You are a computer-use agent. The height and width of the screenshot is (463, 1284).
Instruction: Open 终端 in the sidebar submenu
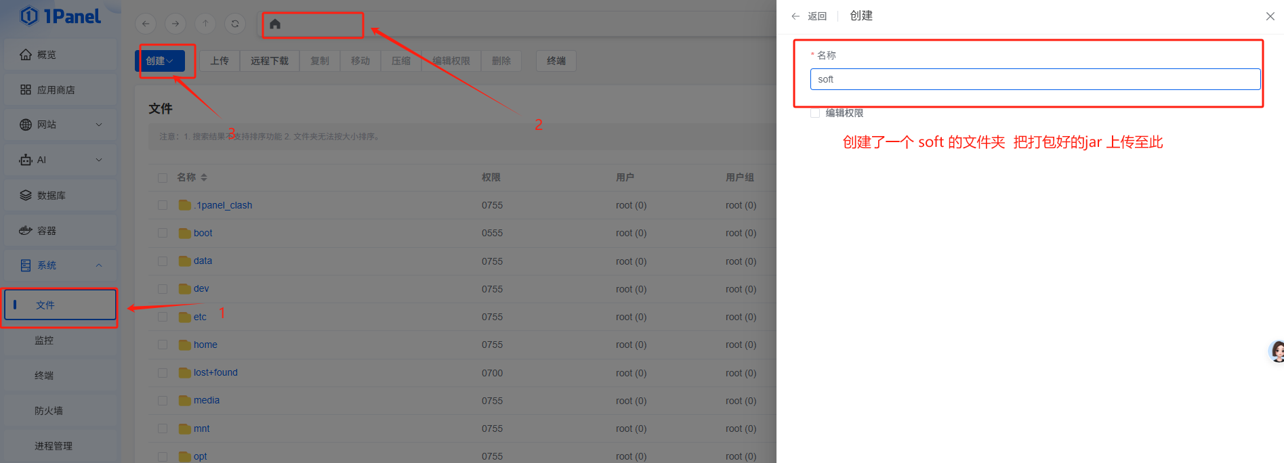click(x=60, y=375)
